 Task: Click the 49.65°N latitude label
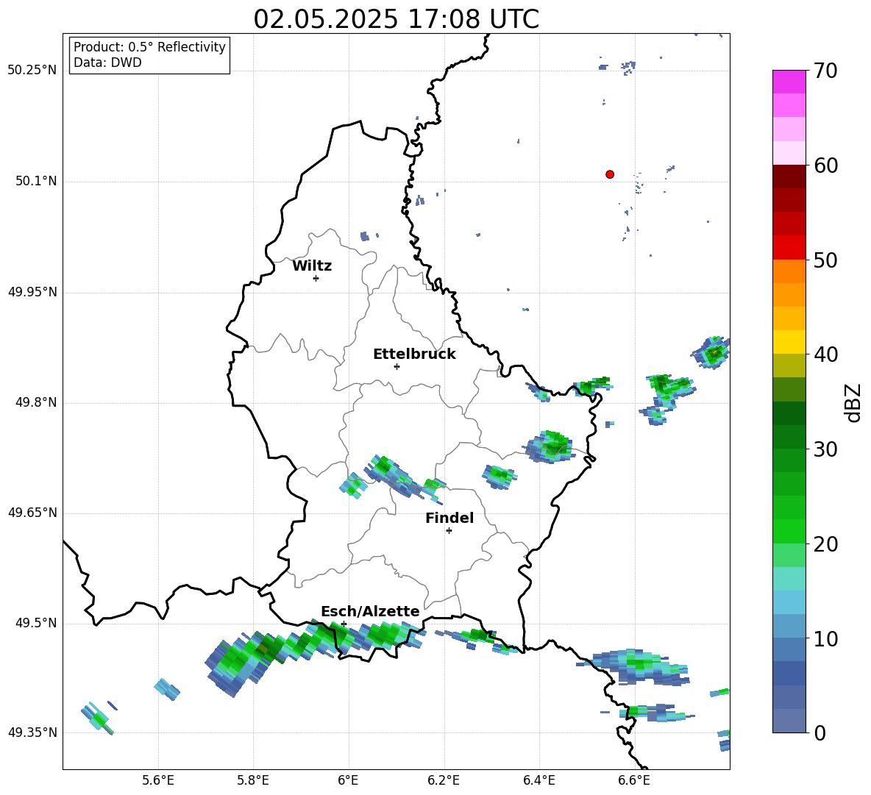point(32,513)
